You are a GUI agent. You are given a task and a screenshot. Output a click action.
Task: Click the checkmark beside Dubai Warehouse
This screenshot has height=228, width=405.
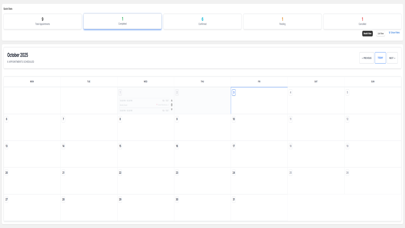[168, 105]
